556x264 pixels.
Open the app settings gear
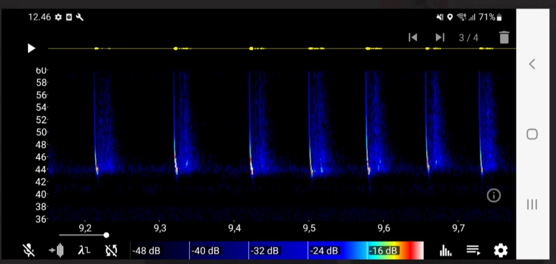(500, 250)
